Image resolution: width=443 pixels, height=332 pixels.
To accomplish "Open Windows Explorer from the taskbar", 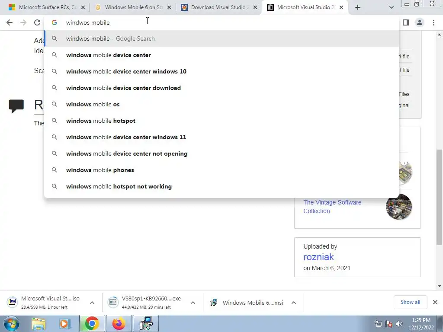I will pos(39,323).
